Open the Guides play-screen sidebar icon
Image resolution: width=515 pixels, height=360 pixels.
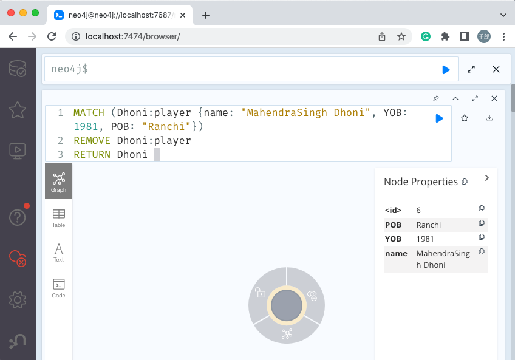pyautogui.click(x=18, y=151)
